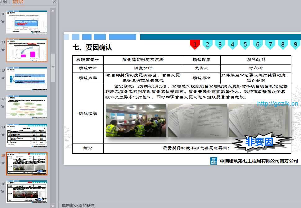Image resolution: width=301 pixels, height=208 pixels.
Task: Click the animation star icon beside slide 12
Action: [3, 78]
